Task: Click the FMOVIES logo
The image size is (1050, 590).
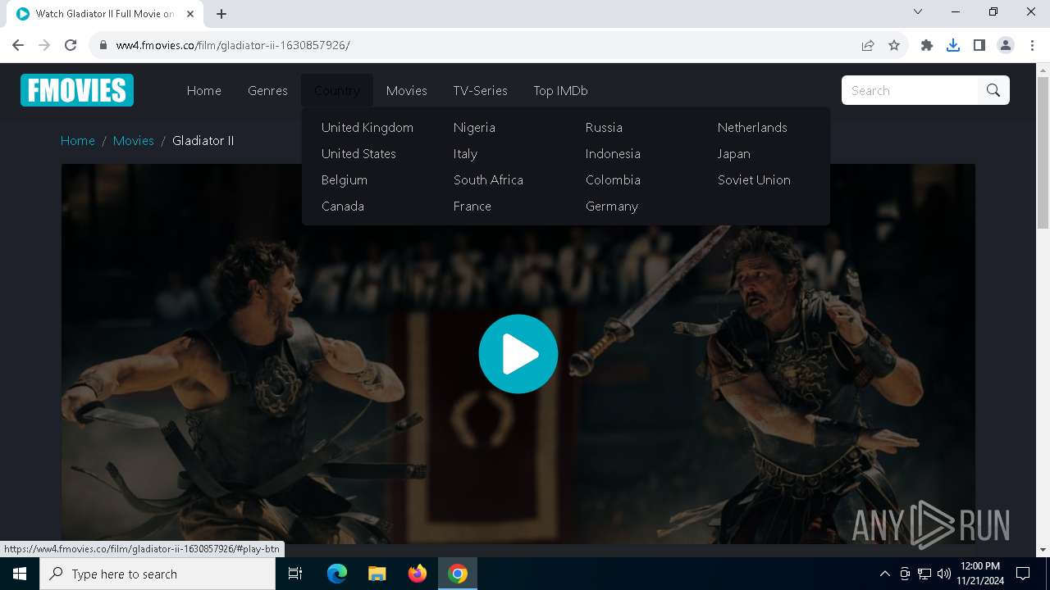Action: [77, 90]
